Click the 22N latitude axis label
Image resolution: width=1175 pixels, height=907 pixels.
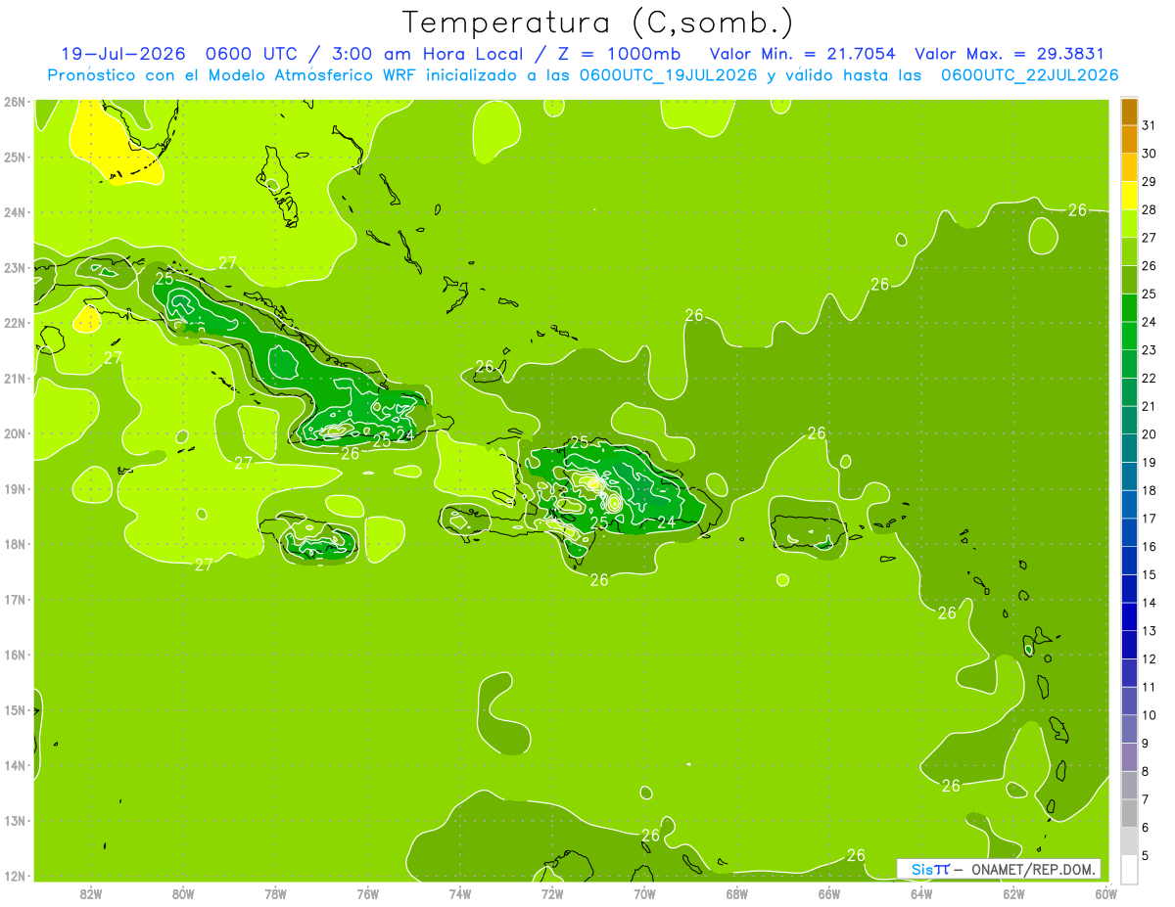pos(14,323)
